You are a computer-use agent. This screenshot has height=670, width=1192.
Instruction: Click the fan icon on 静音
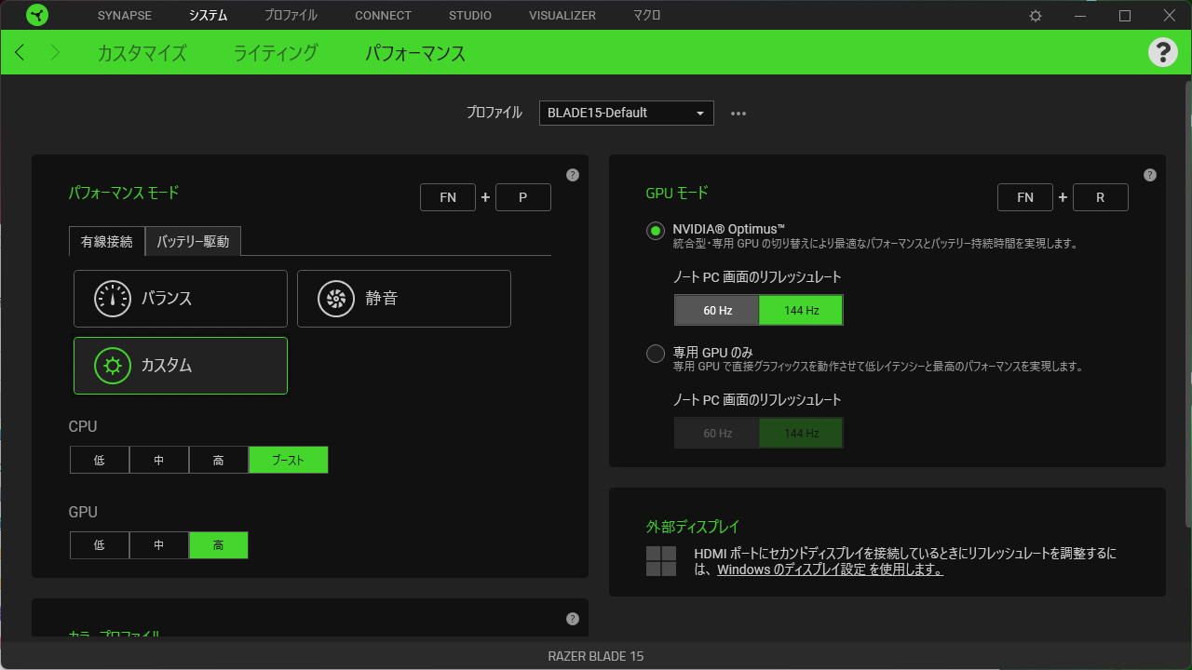336,299
